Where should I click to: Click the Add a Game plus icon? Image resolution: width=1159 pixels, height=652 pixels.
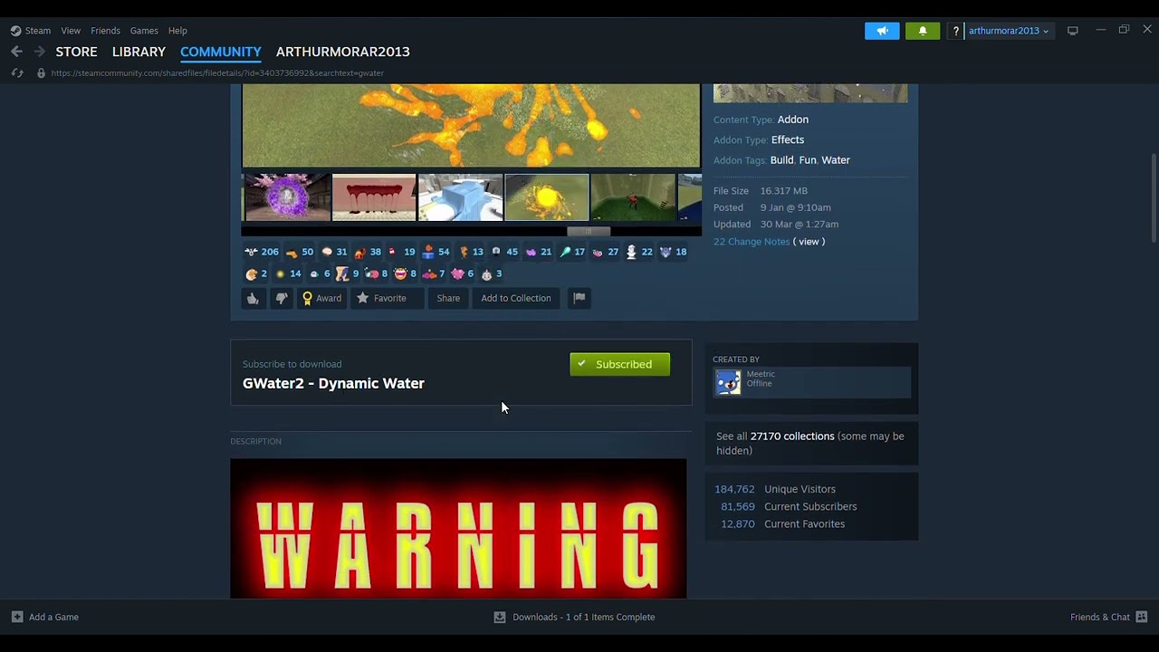click(17, 617)
